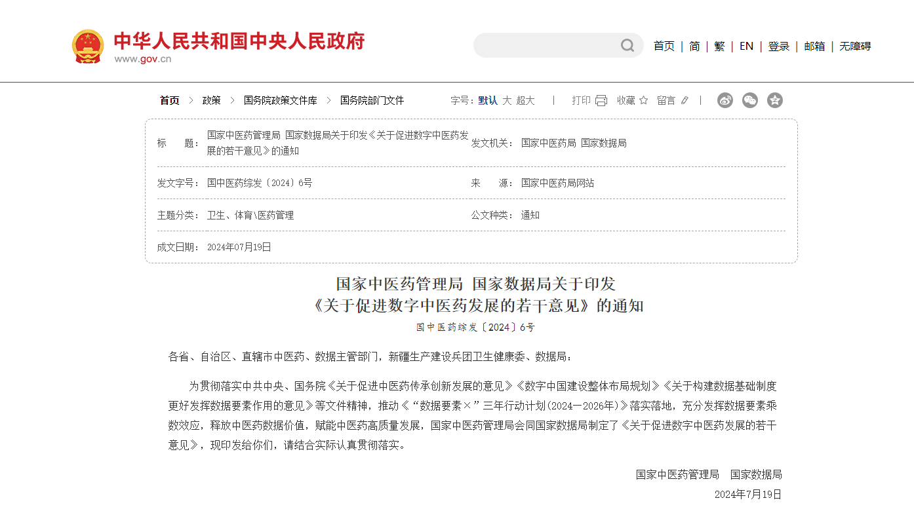Share to WeChat icon
Viewport: 914px width, 513px height.
[x=750, y=100]
